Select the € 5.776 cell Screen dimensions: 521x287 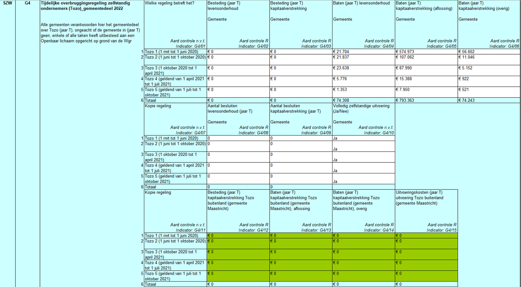tap(364, 81)
